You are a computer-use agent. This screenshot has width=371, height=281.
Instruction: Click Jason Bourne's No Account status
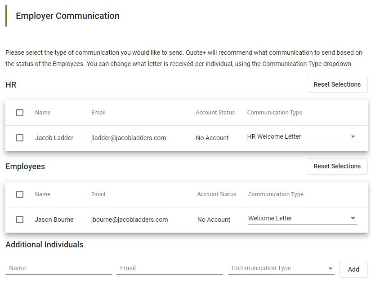tap(214, 220)
